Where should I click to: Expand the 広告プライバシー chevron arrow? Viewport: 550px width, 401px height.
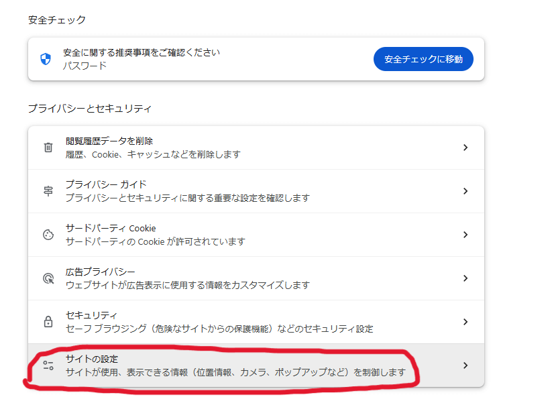pos(465,278)
